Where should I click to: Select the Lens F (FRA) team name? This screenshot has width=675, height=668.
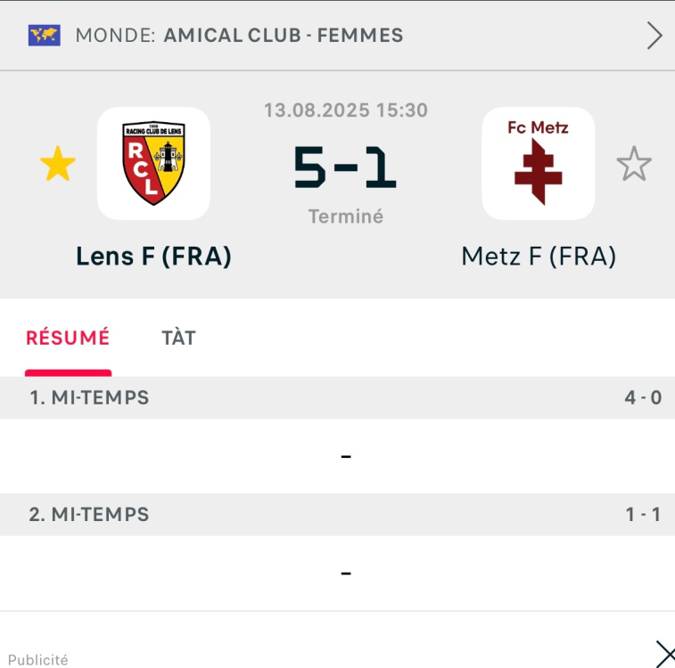(153, 257)
